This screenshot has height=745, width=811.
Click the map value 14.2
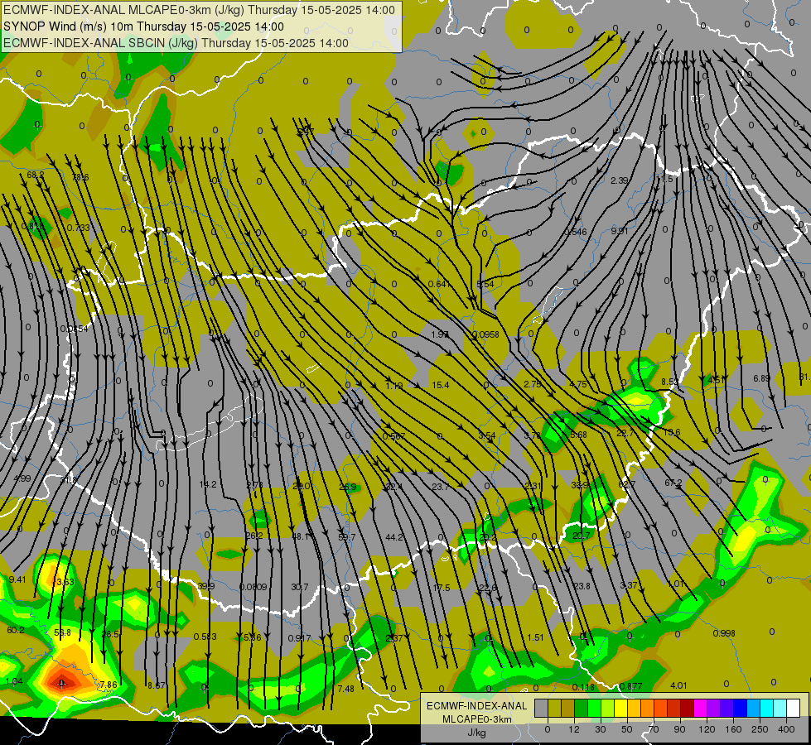point(207,484)
